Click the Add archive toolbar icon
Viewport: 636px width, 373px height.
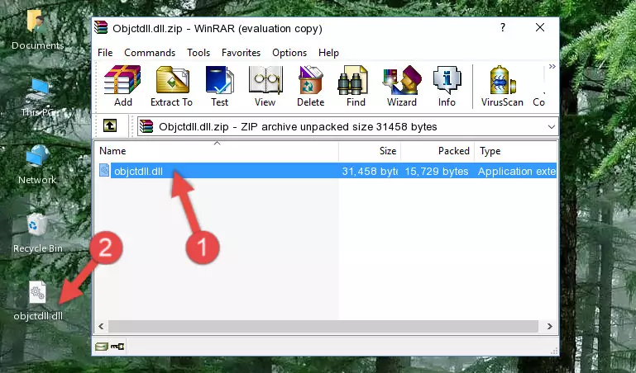coord(122,86)
